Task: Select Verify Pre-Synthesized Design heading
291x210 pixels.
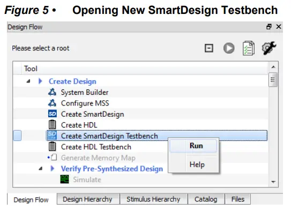Action: point(112,169)
